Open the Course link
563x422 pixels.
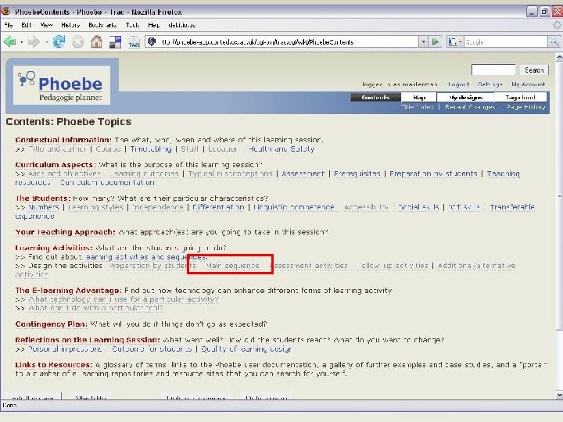[x=108, y=148]
